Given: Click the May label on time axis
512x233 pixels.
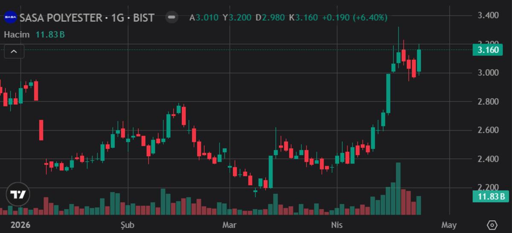Looking at the screenshot, I should (449, 225).
